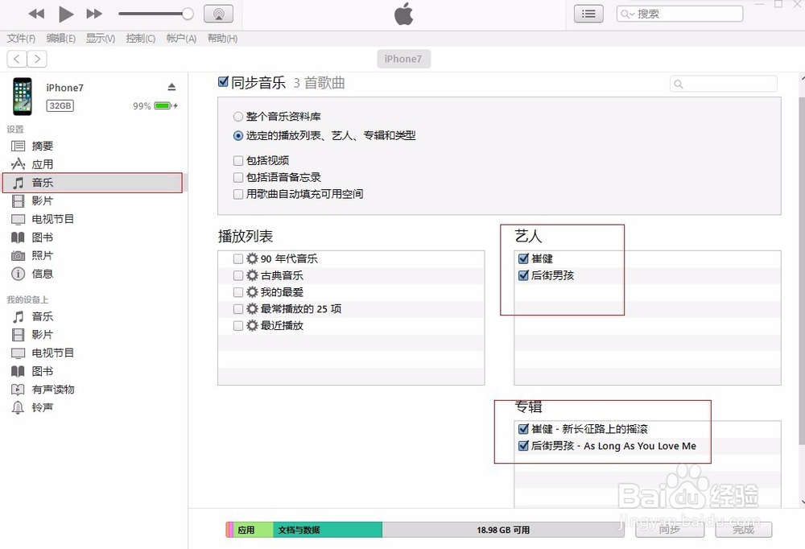Click the battery charging indicator
The height and width of the screenshot is (549, 805).
[x=166, y=105]
